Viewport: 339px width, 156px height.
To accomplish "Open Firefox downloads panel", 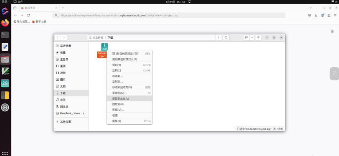I will pos(316,15).
